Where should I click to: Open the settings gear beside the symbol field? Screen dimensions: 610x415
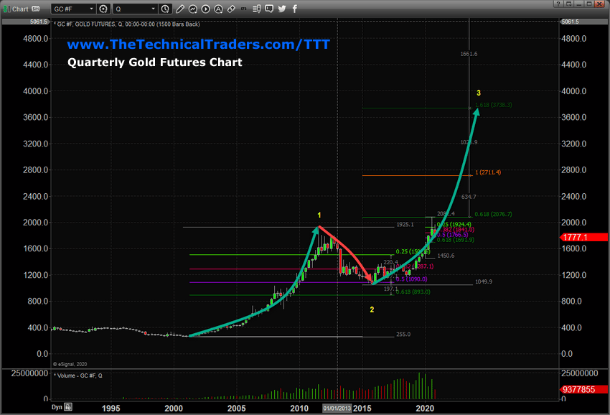103,9
